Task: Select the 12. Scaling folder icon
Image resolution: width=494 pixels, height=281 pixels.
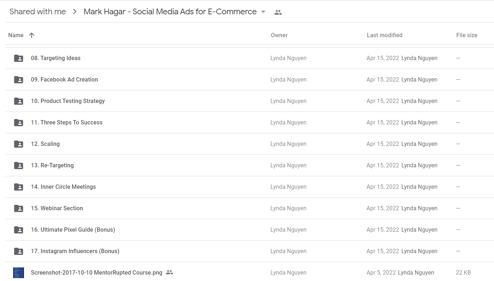Action: pos(19,144)
